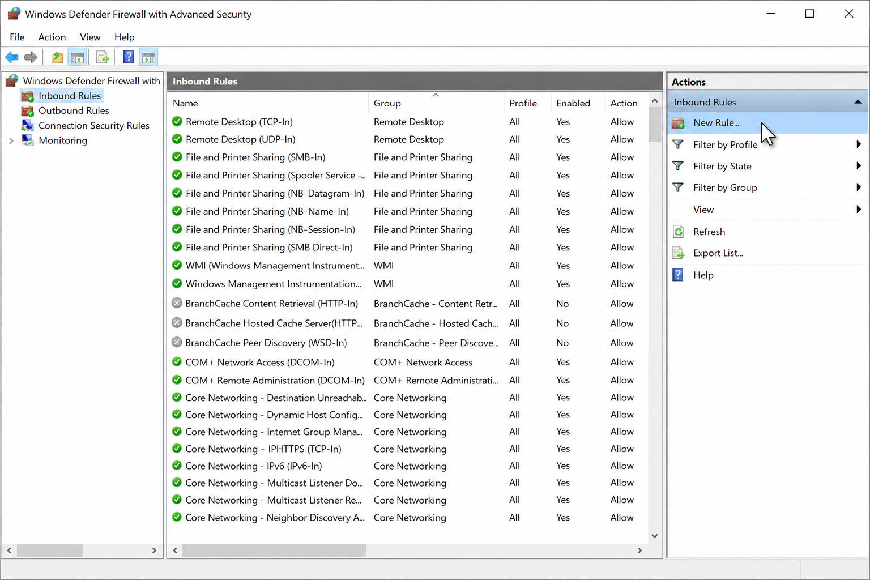
Task: Click grey icon of BranchCache Peer Discovery rule
Action: (177, 342)
